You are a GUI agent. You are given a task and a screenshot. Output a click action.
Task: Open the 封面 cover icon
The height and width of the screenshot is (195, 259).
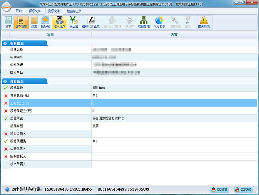(34, 22)
